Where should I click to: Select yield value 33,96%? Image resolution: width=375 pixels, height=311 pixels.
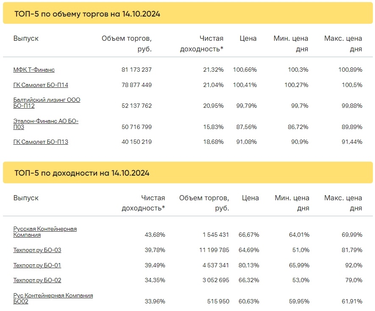click(155, 301)
